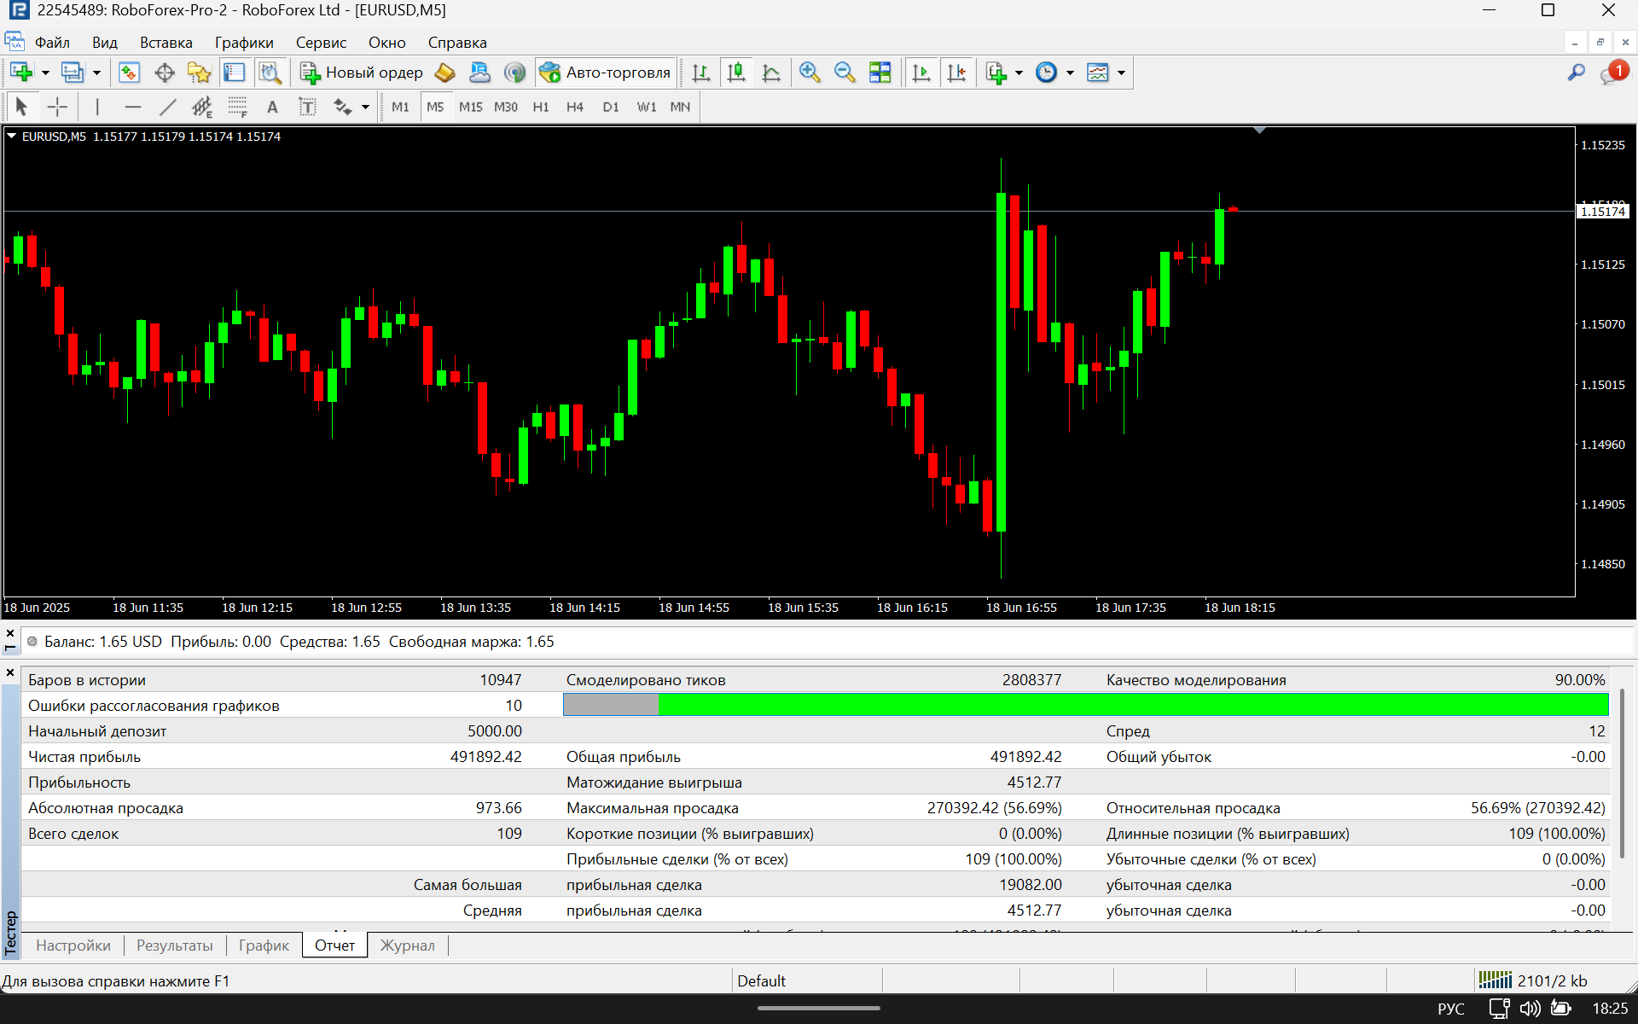Image resolution: width=1638 pixels, height=1024 pixels.
Task: Open the Файл menu
Action: [52, 43]
